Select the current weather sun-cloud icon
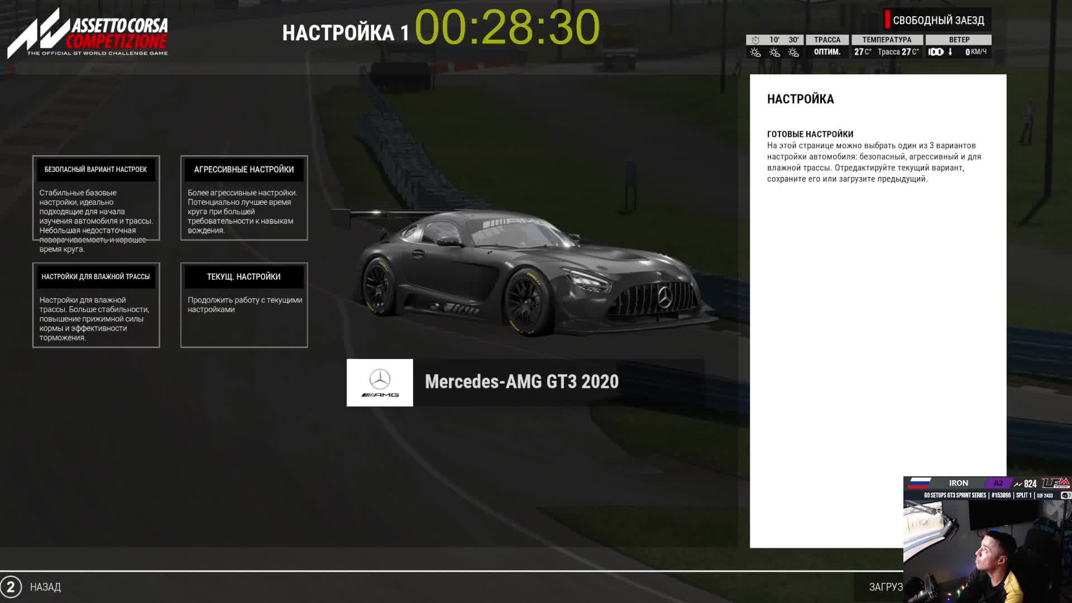The width and height of the screenshot is (1072, 603). point(755,52)
